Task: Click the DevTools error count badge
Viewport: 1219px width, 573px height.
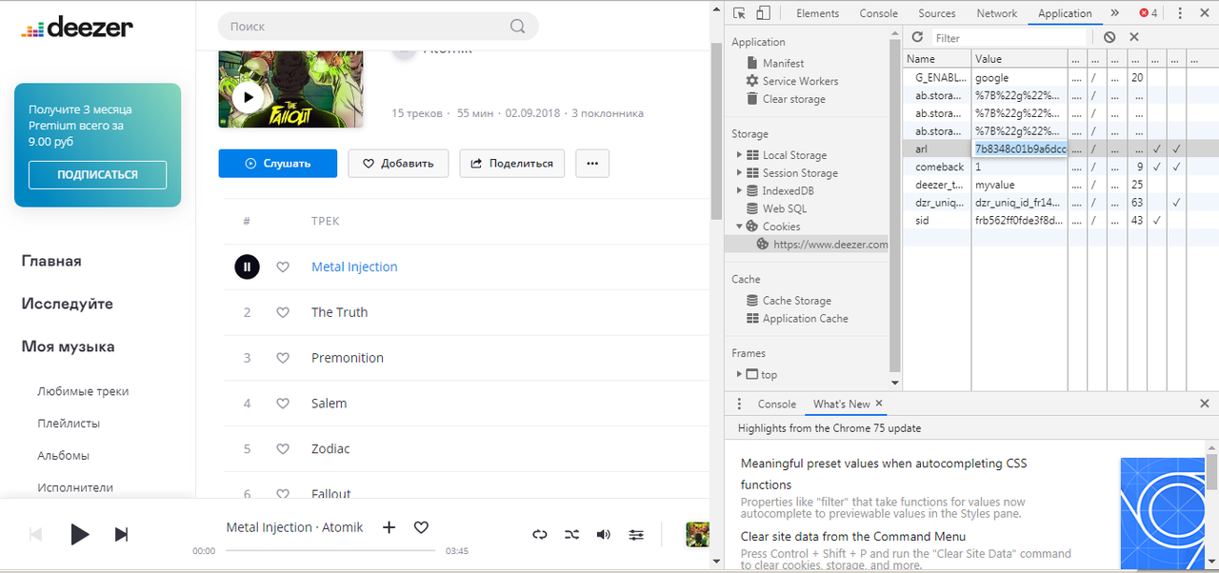Action: pos(1149,13)
